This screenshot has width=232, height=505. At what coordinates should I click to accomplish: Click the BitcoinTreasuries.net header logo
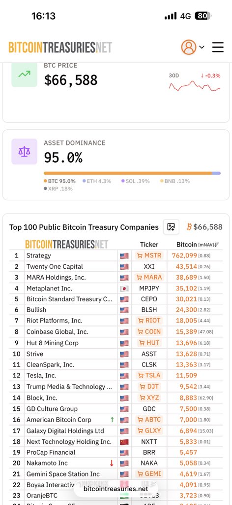point(60,47)
